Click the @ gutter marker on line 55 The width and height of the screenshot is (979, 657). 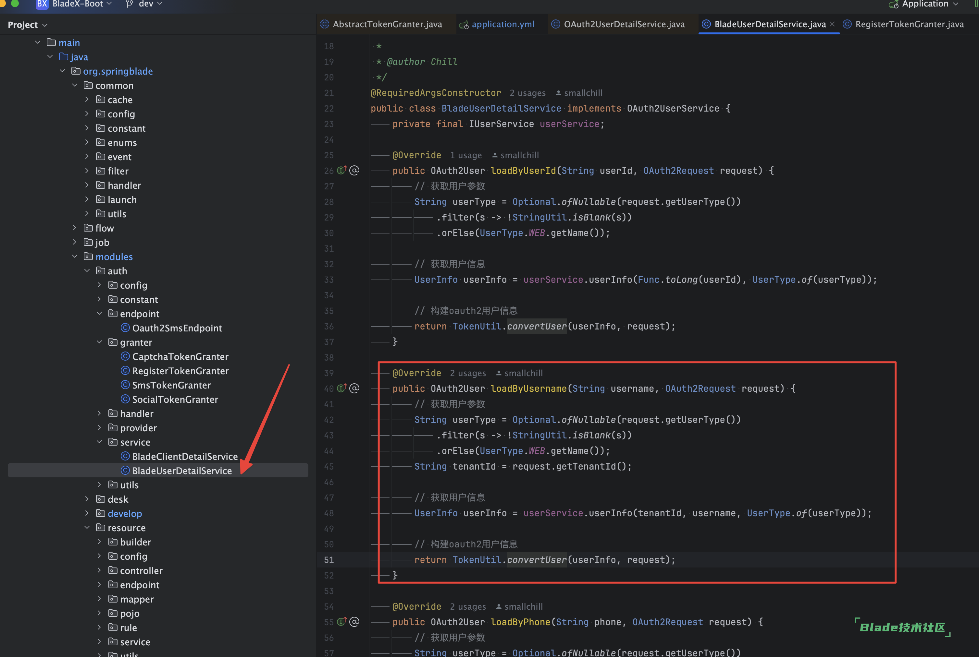coord(354,621)
